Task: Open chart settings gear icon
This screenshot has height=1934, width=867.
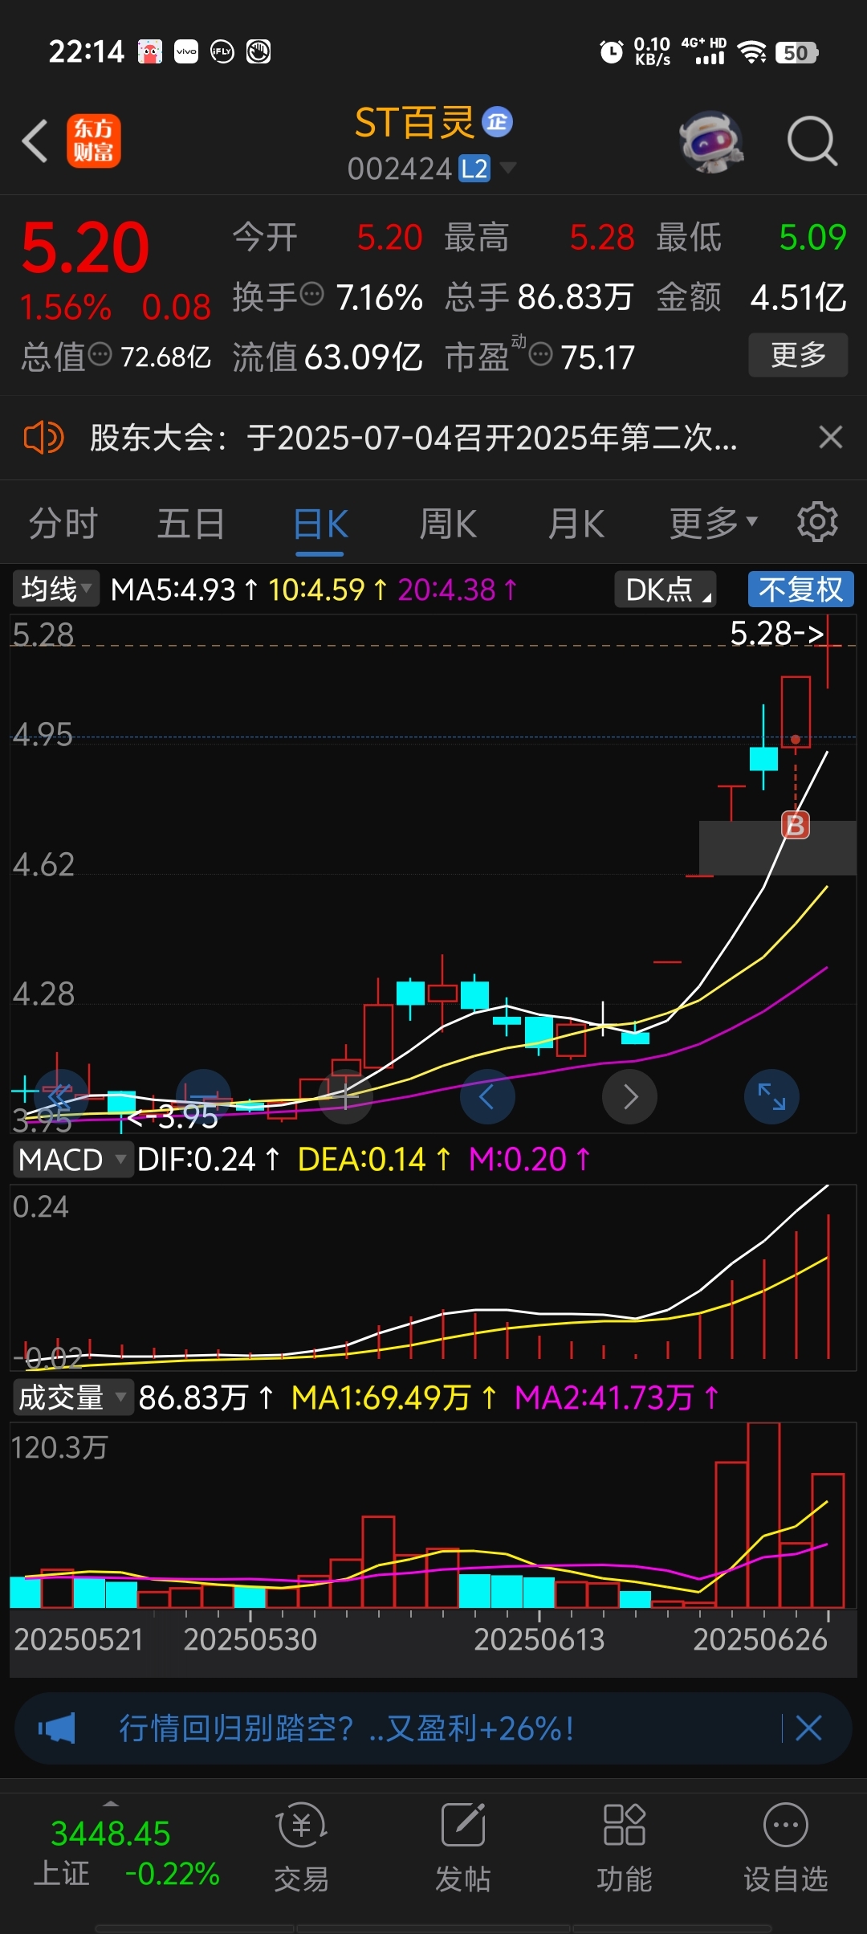Action: tap(817, 522)
